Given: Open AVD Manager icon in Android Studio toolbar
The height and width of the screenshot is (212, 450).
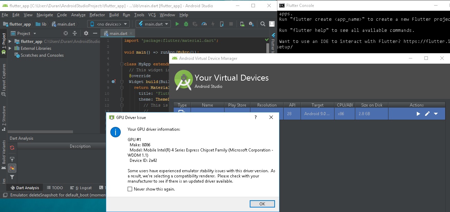Looking at the screenshot, I should [242, 24].
